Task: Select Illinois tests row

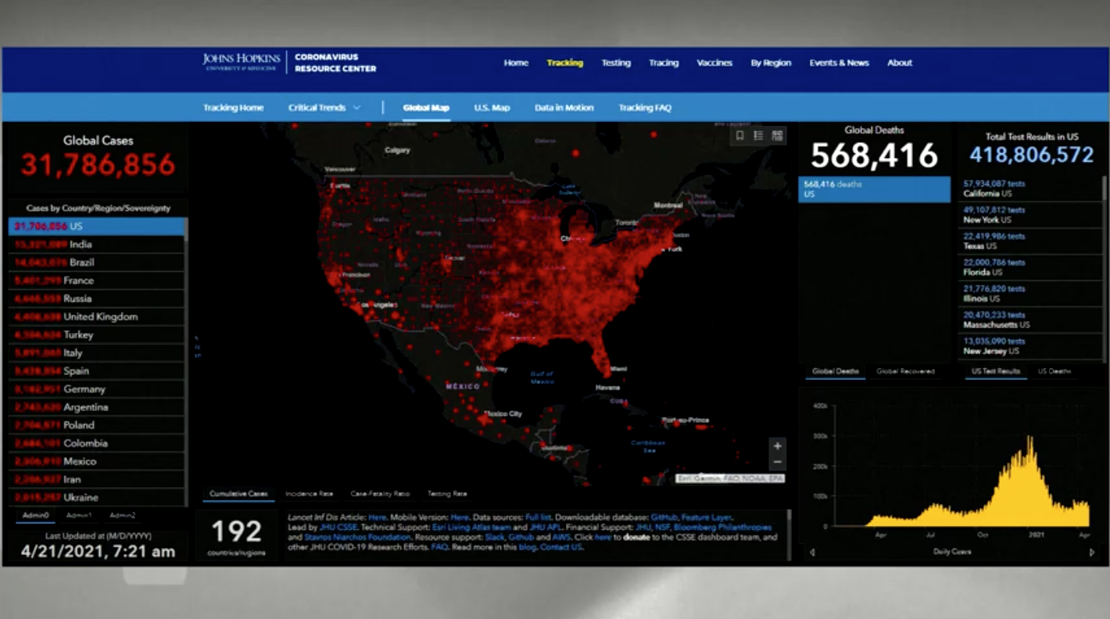Action: point(1030,293)
